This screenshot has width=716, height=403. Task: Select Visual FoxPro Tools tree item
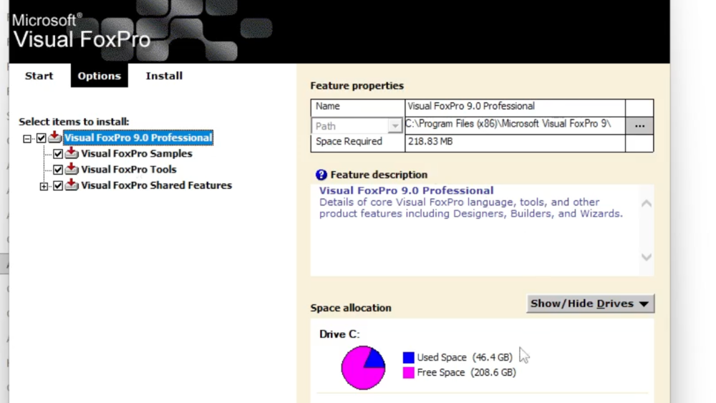click(129, 170)
